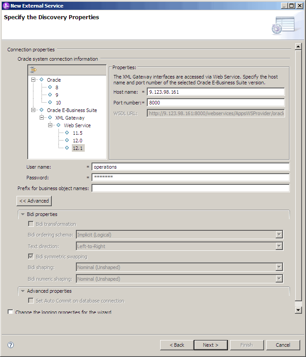
Task: Collapse the Bidi properties section
Action: tap(22, 214)
